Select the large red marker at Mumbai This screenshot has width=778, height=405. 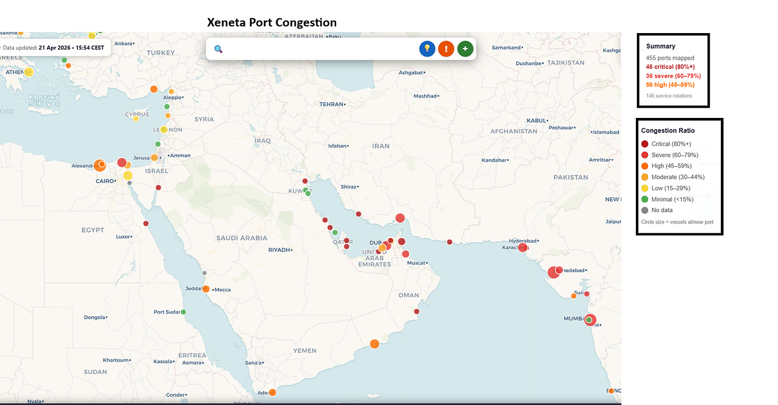(590, 320)
